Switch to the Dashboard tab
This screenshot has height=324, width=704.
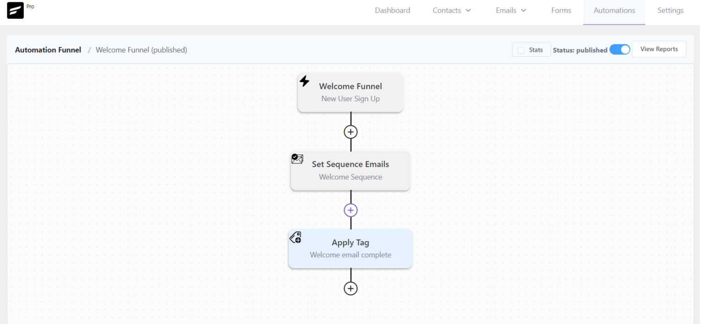(x=392, y=10)
